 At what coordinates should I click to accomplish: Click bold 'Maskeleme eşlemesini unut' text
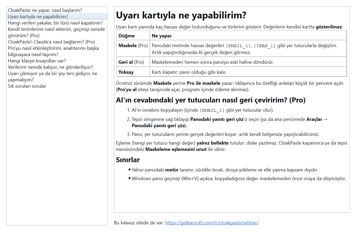tap(176, 149)
